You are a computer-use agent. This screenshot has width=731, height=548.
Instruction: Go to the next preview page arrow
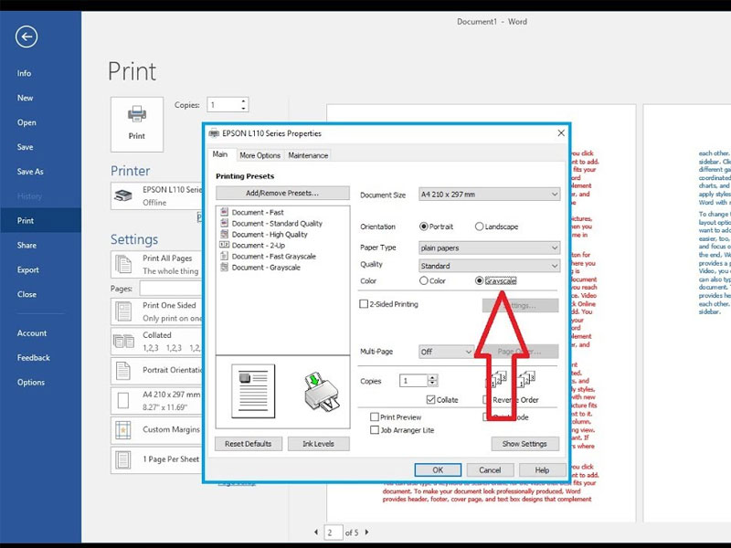[367, 532]
